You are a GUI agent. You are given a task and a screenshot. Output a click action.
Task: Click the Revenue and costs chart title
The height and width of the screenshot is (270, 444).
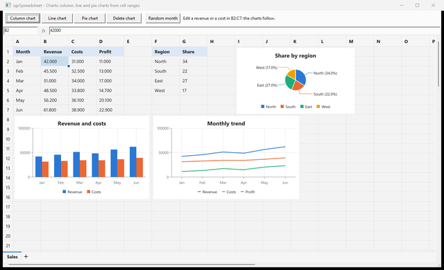coord(82,123)
